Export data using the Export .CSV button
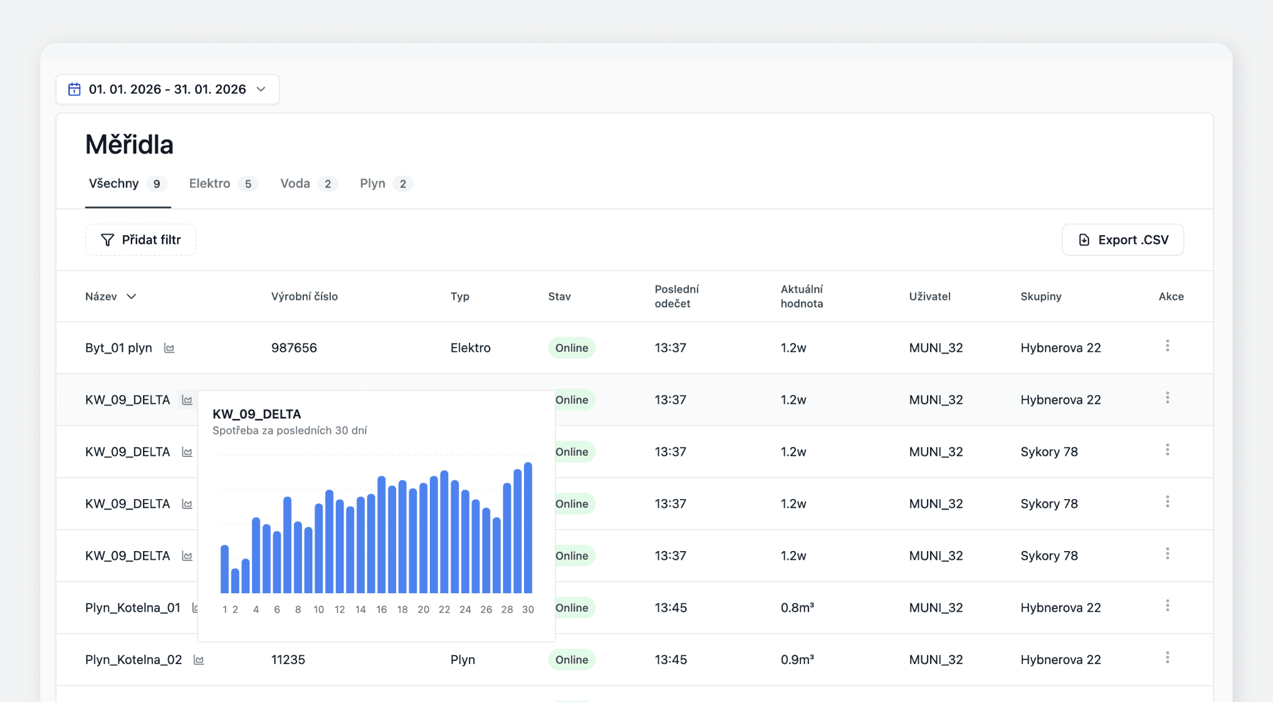 1123,239
